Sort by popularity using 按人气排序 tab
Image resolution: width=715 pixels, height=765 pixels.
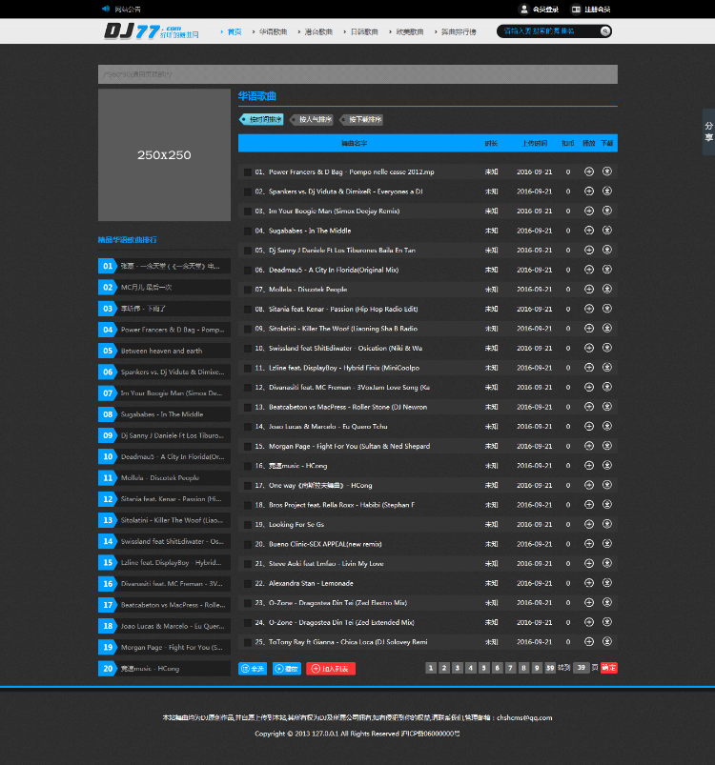tap(312, 119)
